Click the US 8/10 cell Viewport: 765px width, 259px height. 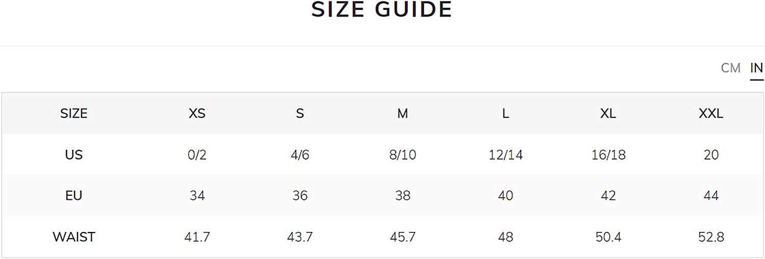tap(402, 154)
